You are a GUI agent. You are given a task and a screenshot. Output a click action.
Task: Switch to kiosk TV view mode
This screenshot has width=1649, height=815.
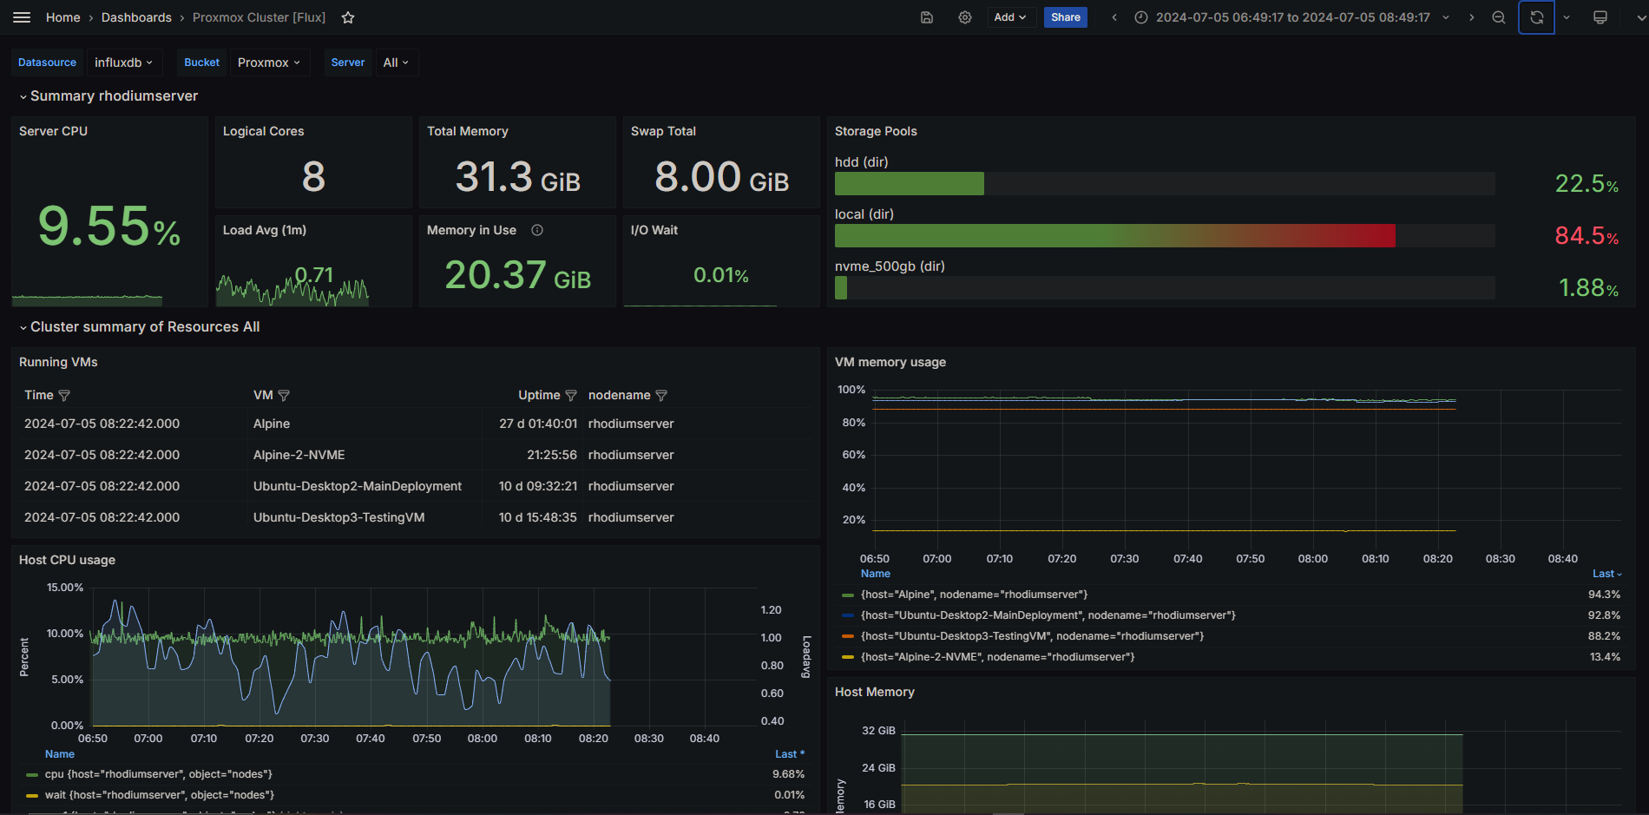click(1600, 17)
